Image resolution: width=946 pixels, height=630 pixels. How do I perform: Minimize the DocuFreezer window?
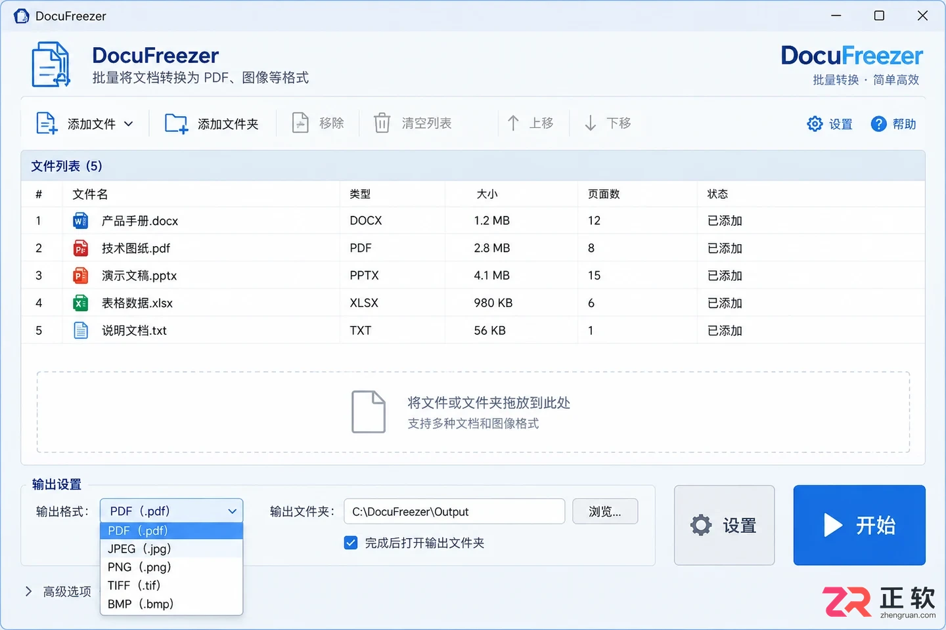836,16
